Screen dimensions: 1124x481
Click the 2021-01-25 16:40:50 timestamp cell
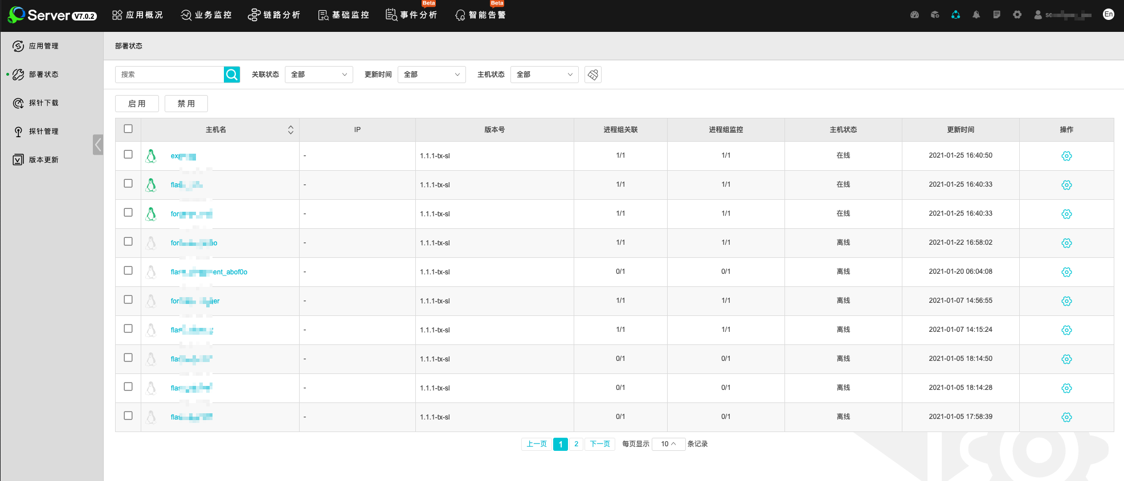960,155
